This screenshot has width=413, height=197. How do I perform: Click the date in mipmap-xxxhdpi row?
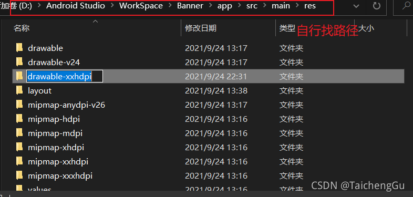coord(216,175)
